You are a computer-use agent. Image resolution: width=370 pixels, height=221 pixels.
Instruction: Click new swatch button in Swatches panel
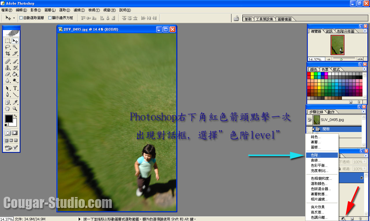pyautogui.click(x=351, y=102)
